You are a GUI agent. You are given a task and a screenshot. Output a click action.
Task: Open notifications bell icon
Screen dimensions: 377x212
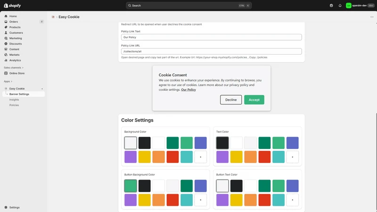point(340,6)
